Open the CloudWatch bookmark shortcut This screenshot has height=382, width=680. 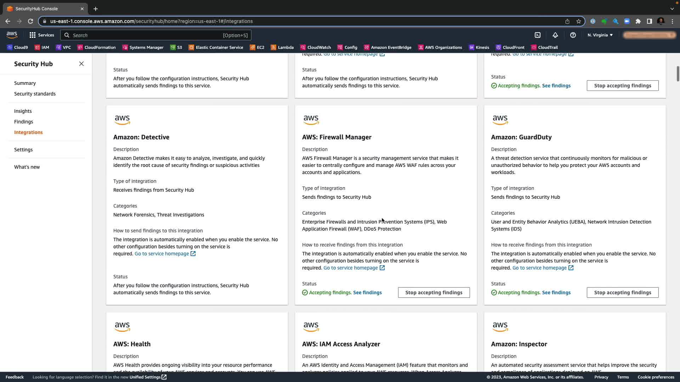(315, 47)
